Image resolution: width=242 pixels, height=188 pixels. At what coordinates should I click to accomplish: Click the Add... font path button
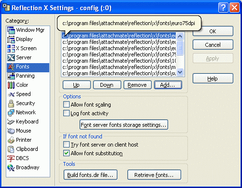pos(168,85)
